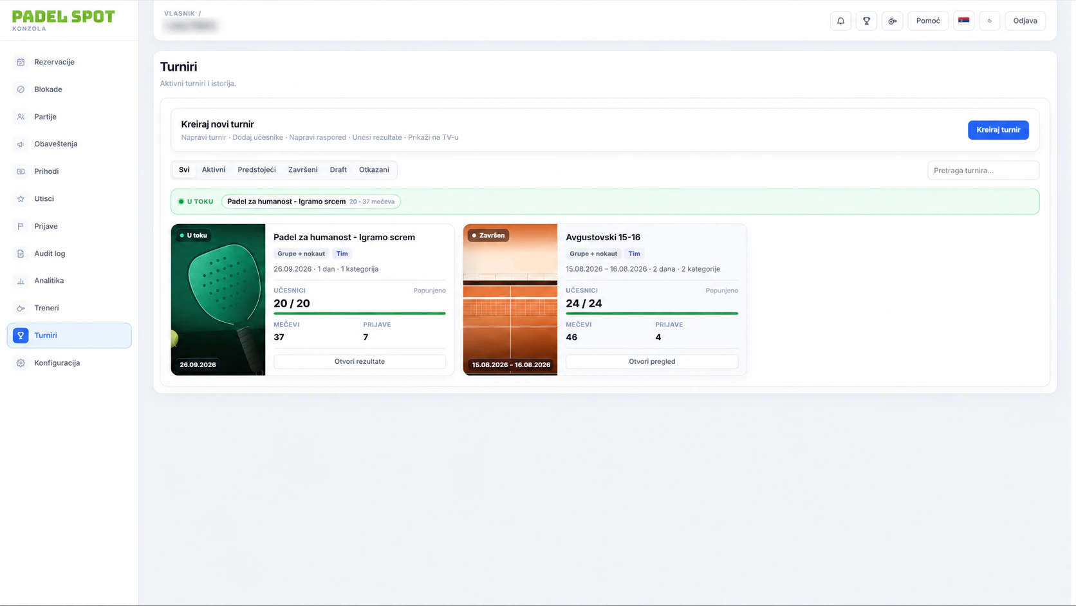Switch to the Aktivni tab
1076x606 pixels.
214,170
